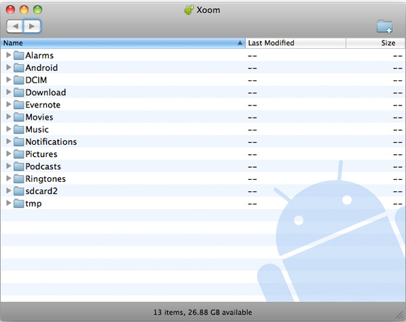The image size is (406, 322).
Task: Expand the Music folder disclosure triangle
Action: [9, 129]
